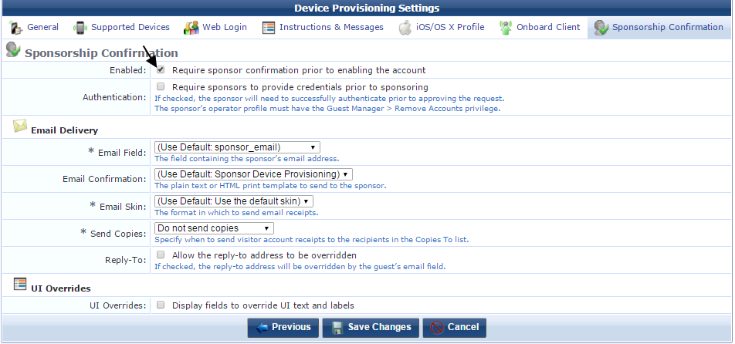735x344 pixels.
Task: Click the Instructions & Messages list icon
Action: tap(268, 28)
